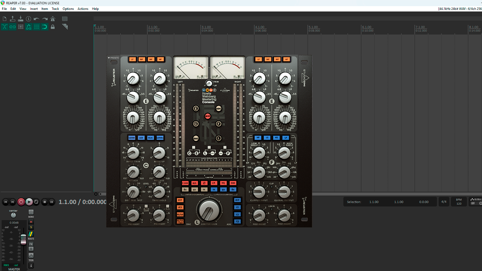Viewport: 482px width, 271px height.
Task: Select clipper oversampling 4x blue button
Action: pyautogui.click(x=223, y=189)
